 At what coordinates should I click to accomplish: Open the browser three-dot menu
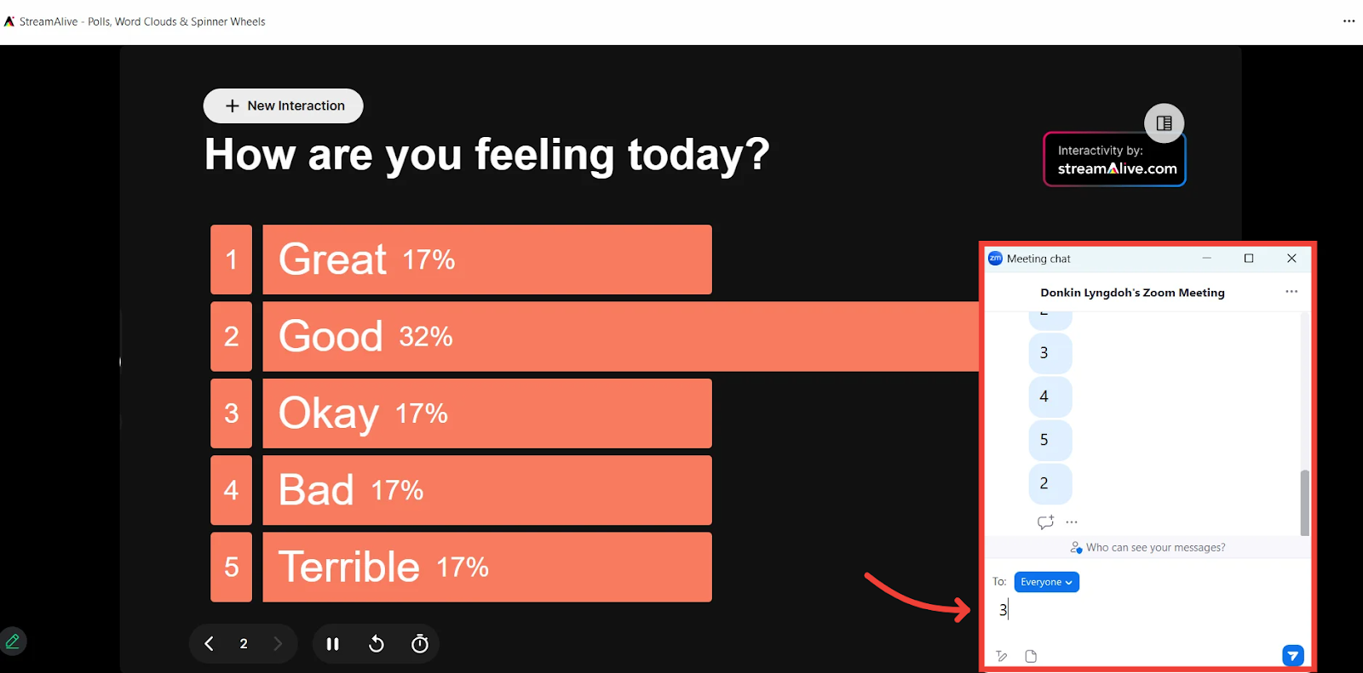pyautogui.click(x=1349, y=21)
